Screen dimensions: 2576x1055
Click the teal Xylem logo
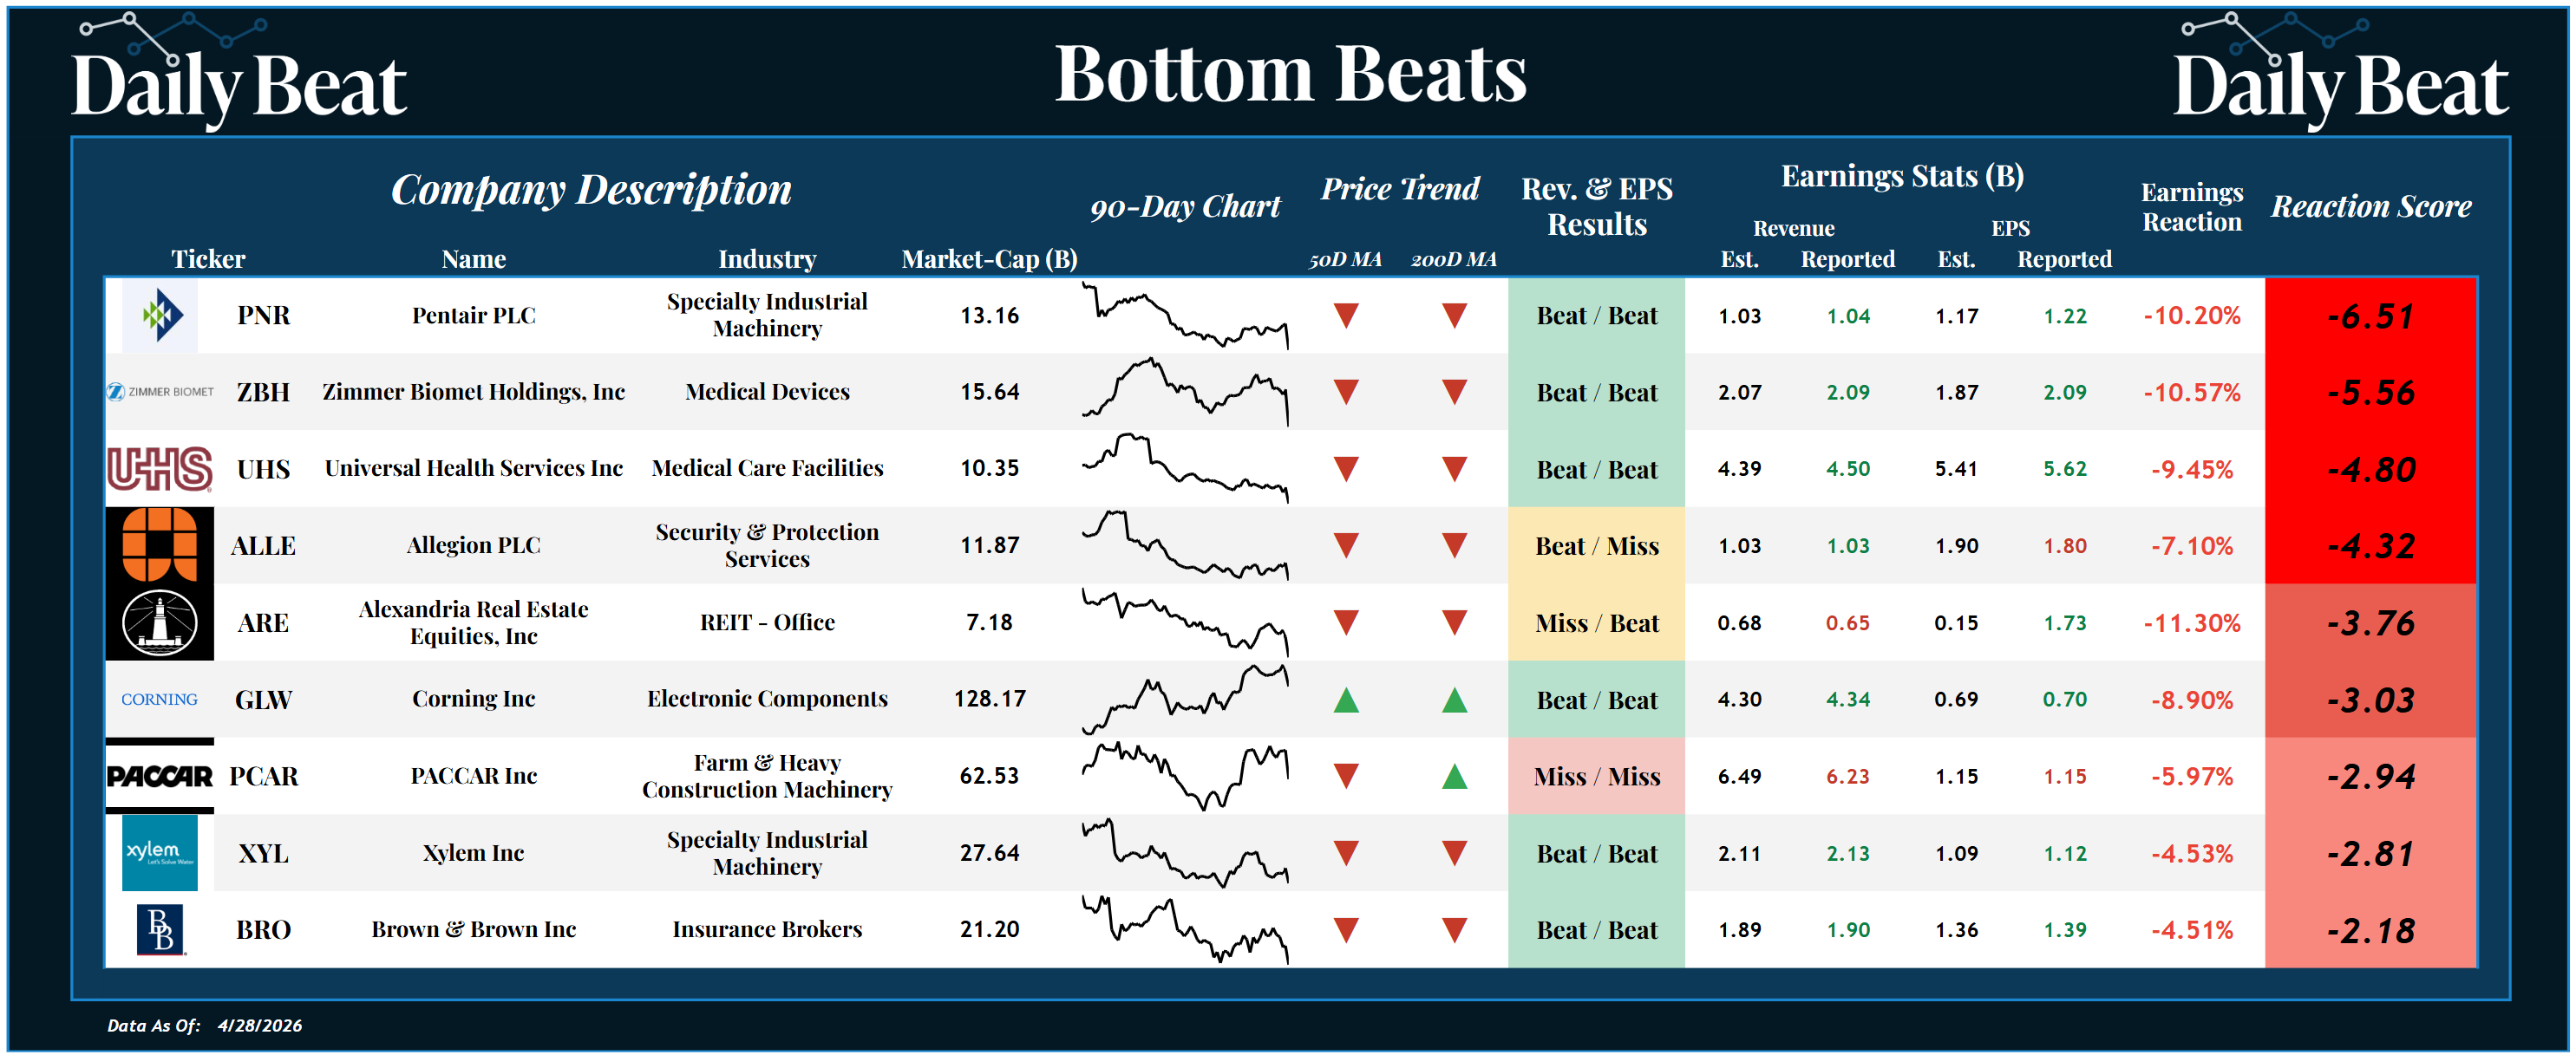coord(160,853)
